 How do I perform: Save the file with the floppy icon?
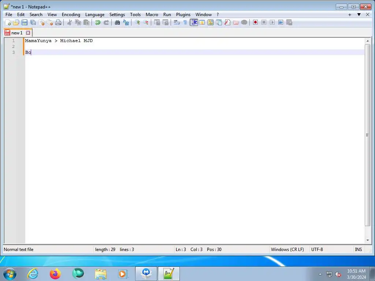point(25,22)
